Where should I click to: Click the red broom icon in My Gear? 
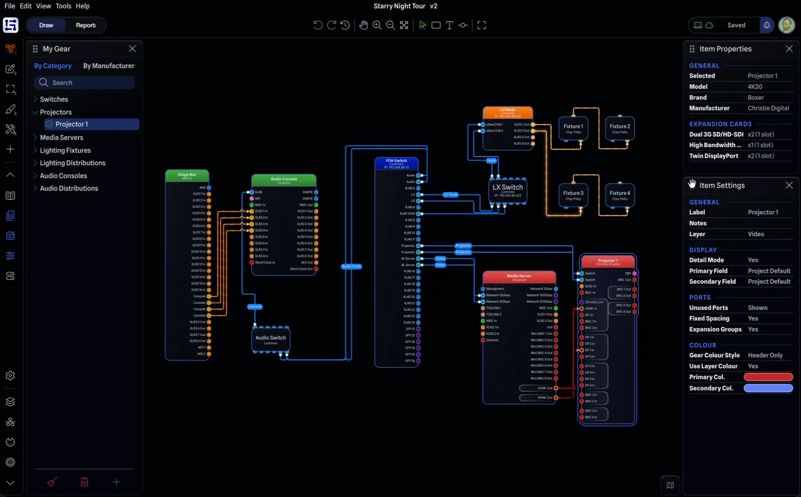[x=52, y=482]
